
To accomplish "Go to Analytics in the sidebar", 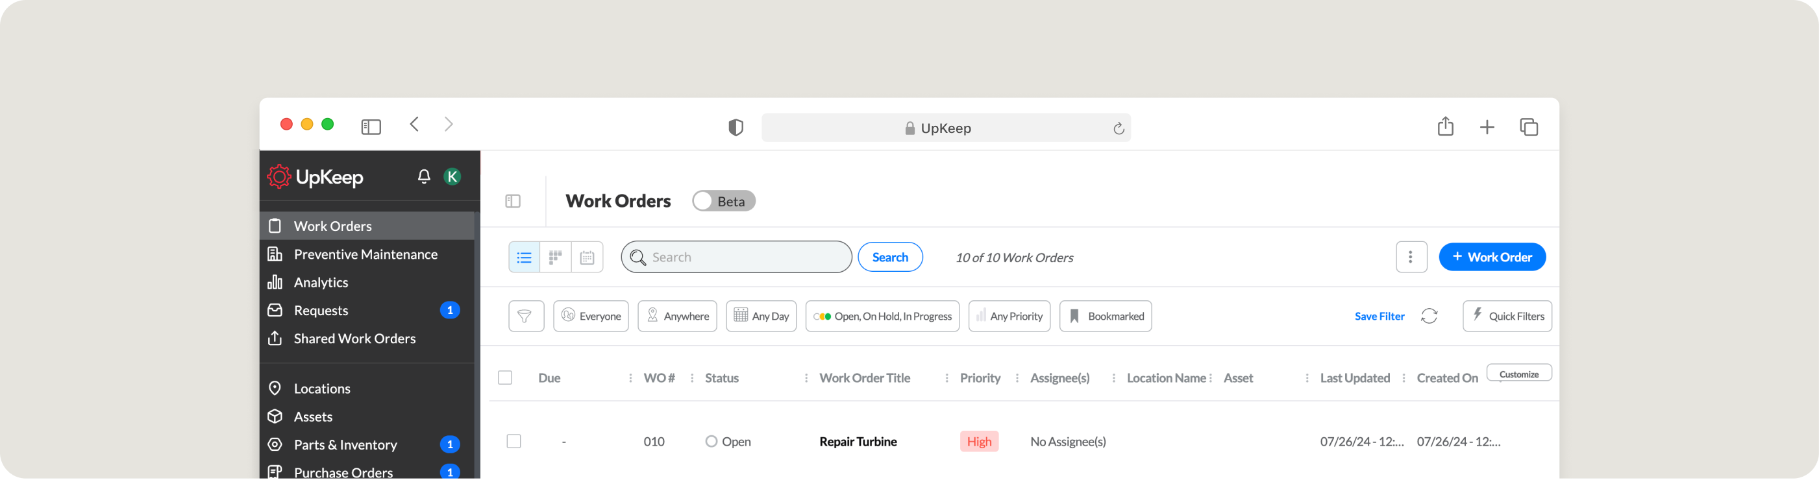I will 321,282.
